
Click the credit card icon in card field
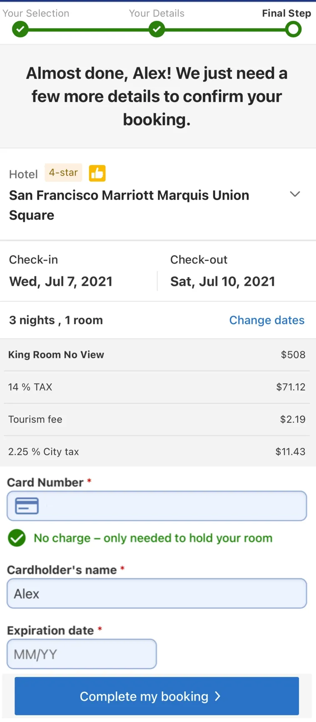[27, 506]
